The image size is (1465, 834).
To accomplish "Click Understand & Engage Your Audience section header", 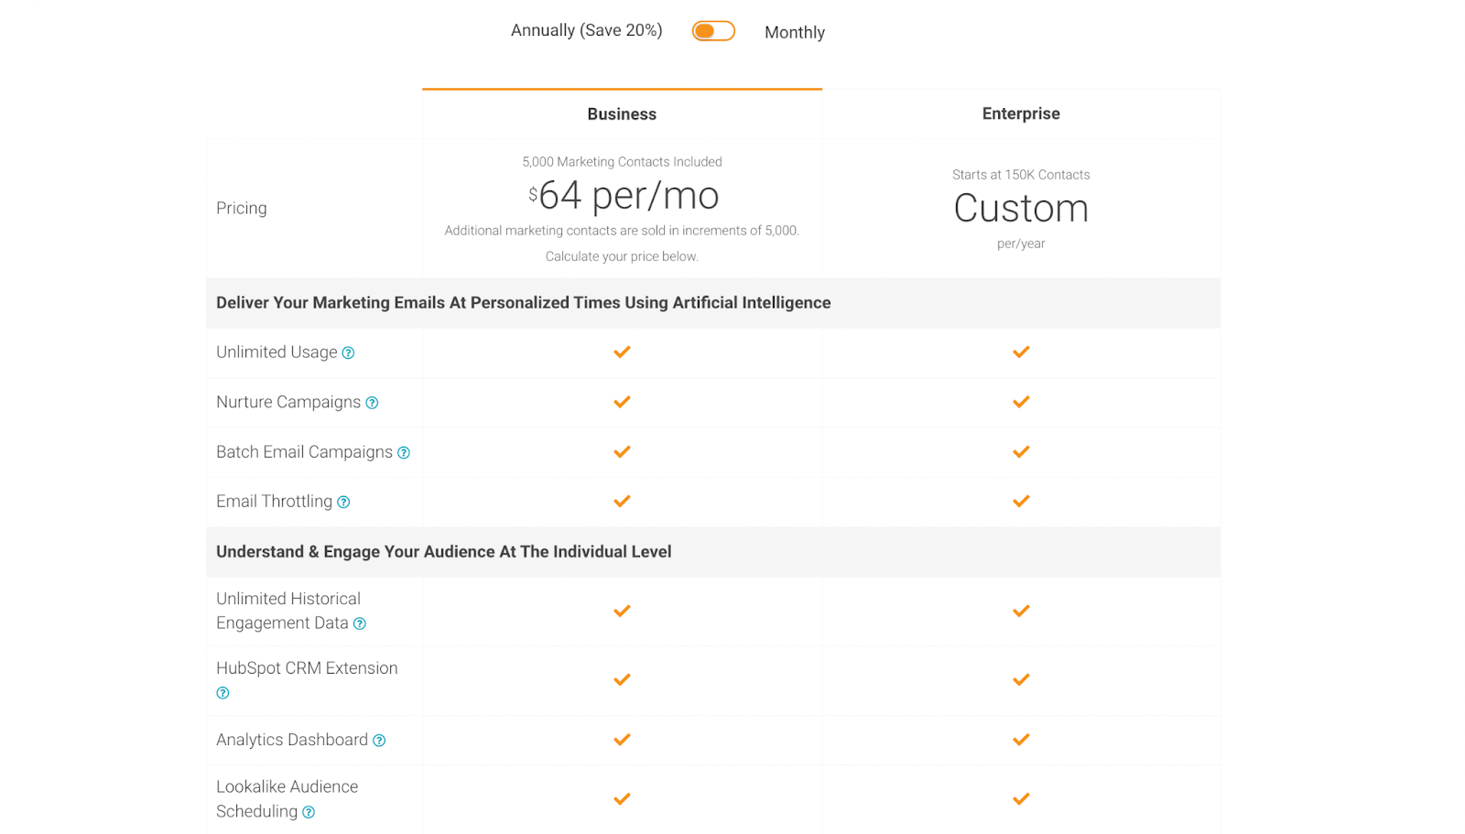I will [444, 552].
